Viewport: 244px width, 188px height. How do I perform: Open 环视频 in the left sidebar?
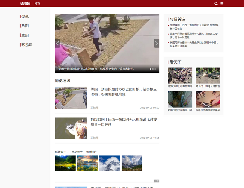[x=26, y=45]
